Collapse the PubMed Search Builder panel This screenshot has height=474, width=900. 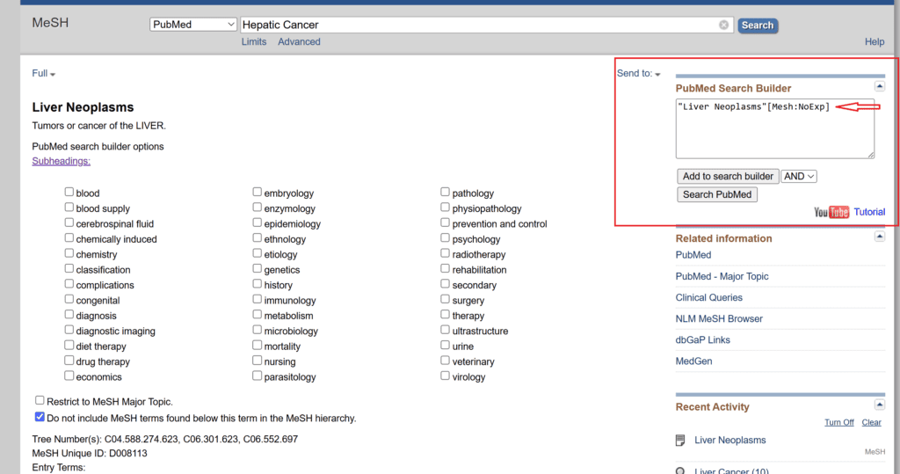[879, 87]
